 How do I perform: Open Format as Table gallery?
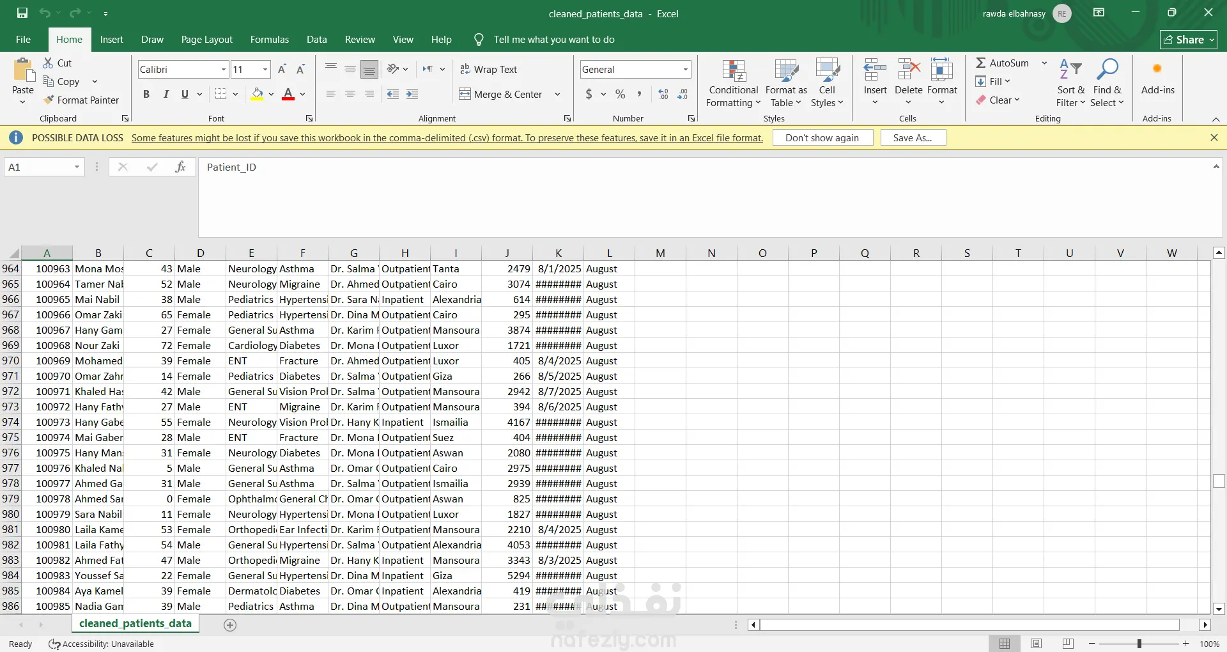pyautogui.click(x=786, y=84)
